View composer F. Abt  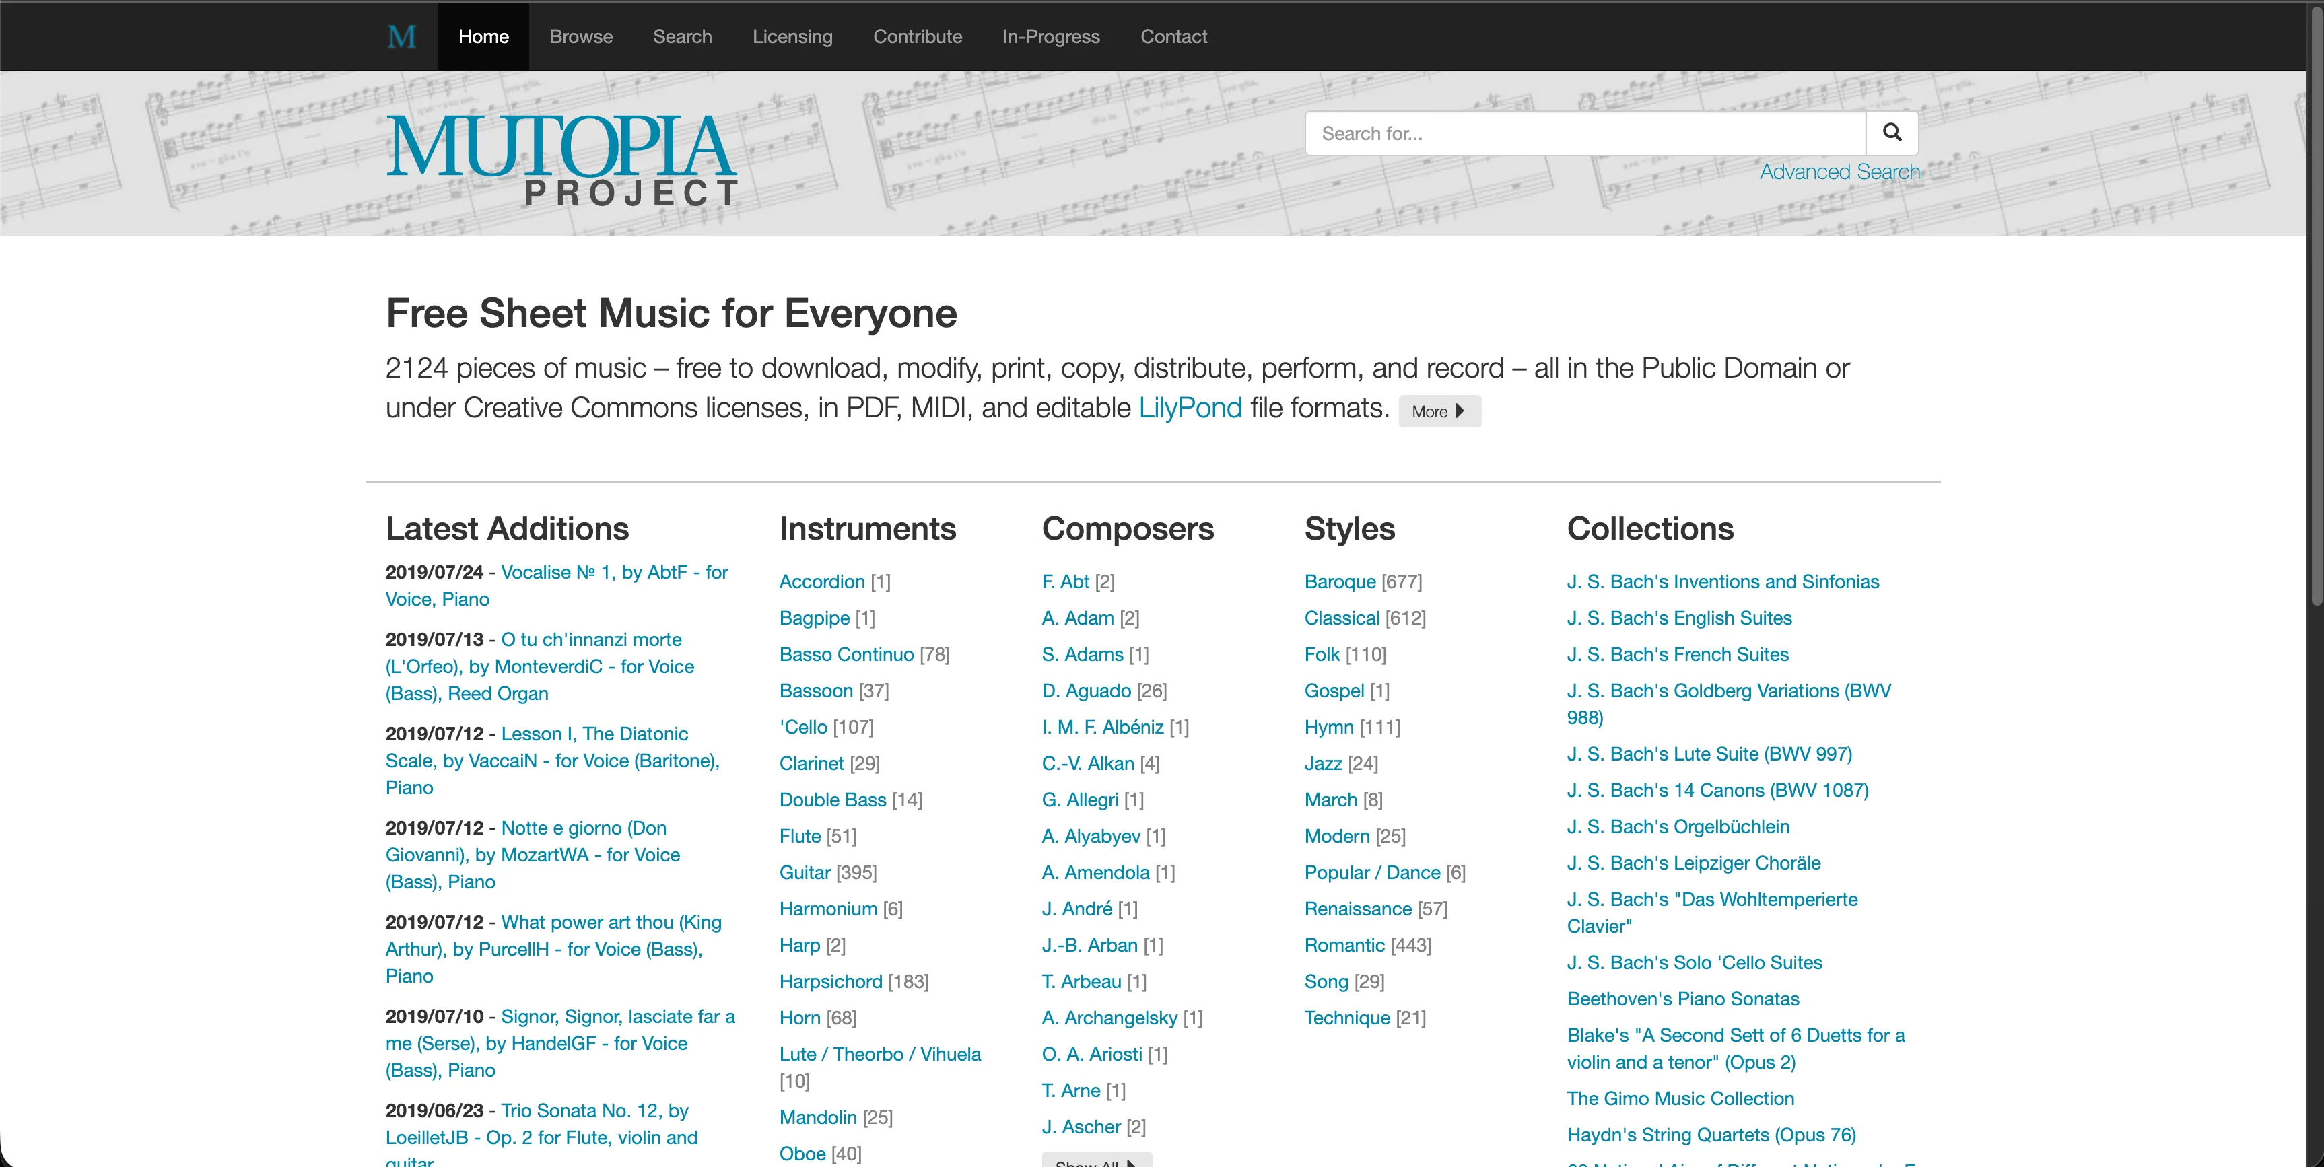tap(1066, 581)
